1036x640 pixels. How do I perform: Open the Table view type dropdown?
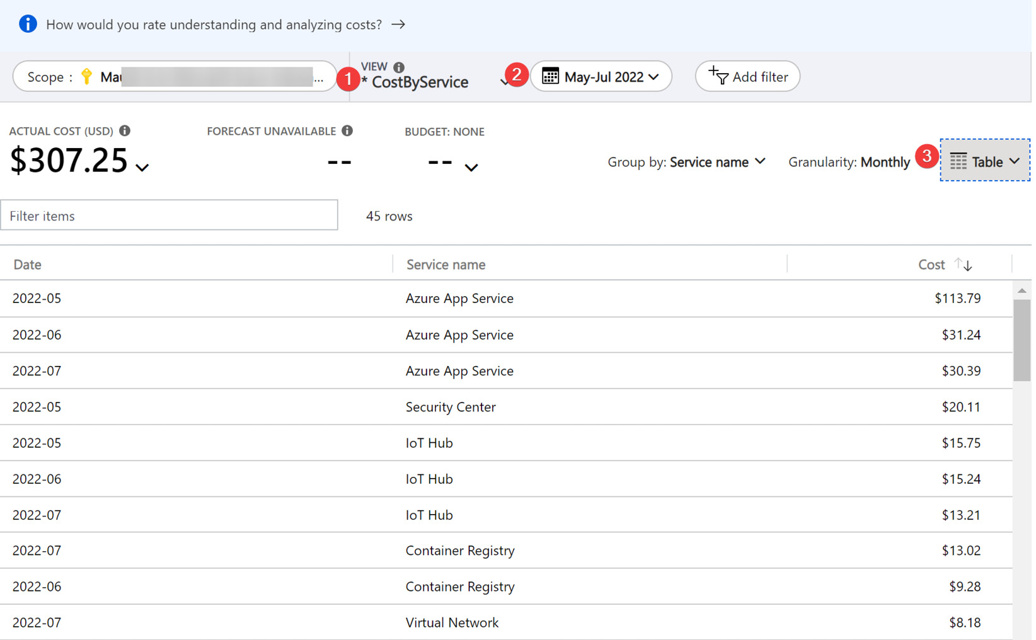[x=985, y=161]
